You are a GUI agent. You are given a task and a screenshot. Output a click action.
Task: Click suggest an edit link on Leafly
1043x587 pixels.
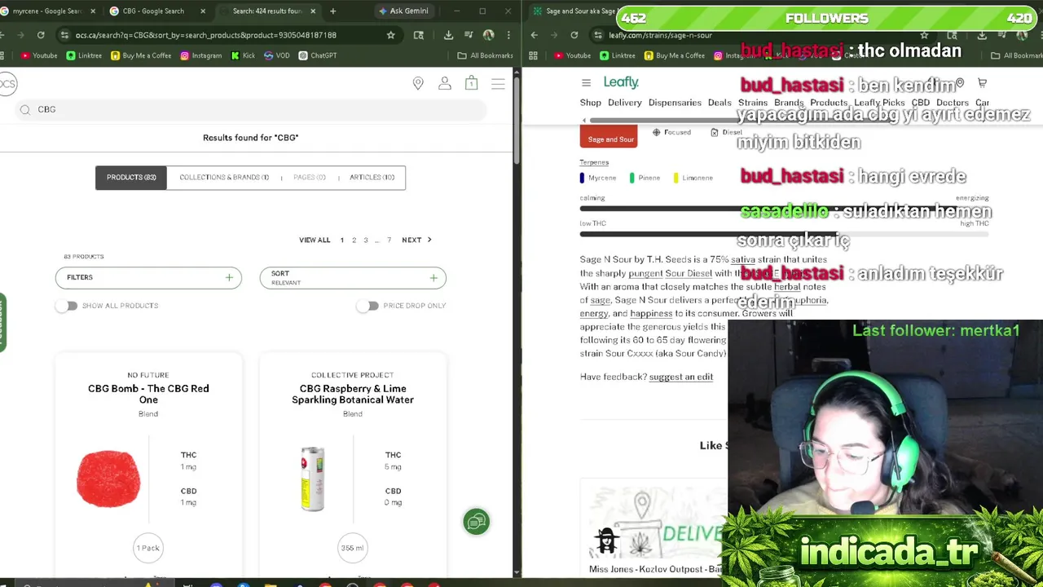pyautogui.click(x=681, y=377)
